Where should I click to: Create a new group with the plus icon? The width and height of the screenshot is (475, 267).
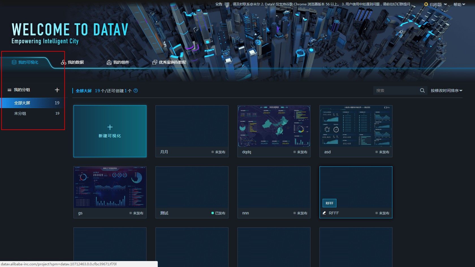(57, 90)
